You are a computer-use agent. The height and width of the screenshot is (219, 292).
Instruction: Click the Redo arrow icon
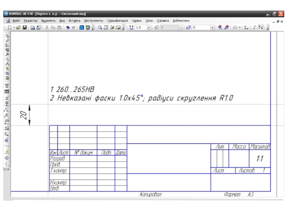click(x=74, y=27)
